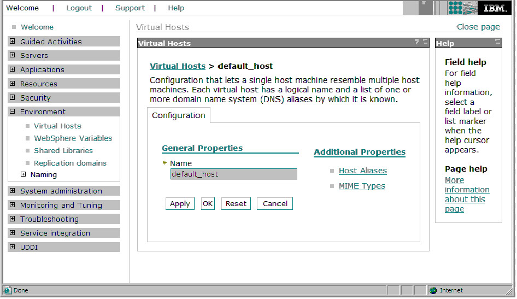Image resolution: width=517 pixels, height=299 pixels.
Task: Expand the Service integration section
Action: [x=12, y=233]
